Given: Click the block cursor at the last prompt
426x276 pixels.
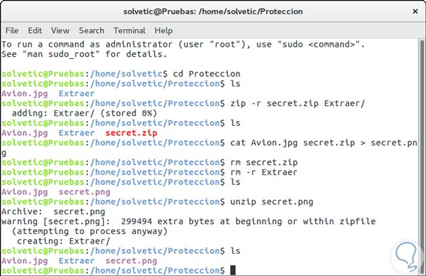Looking at the screenshot, I should click(233, 270).
